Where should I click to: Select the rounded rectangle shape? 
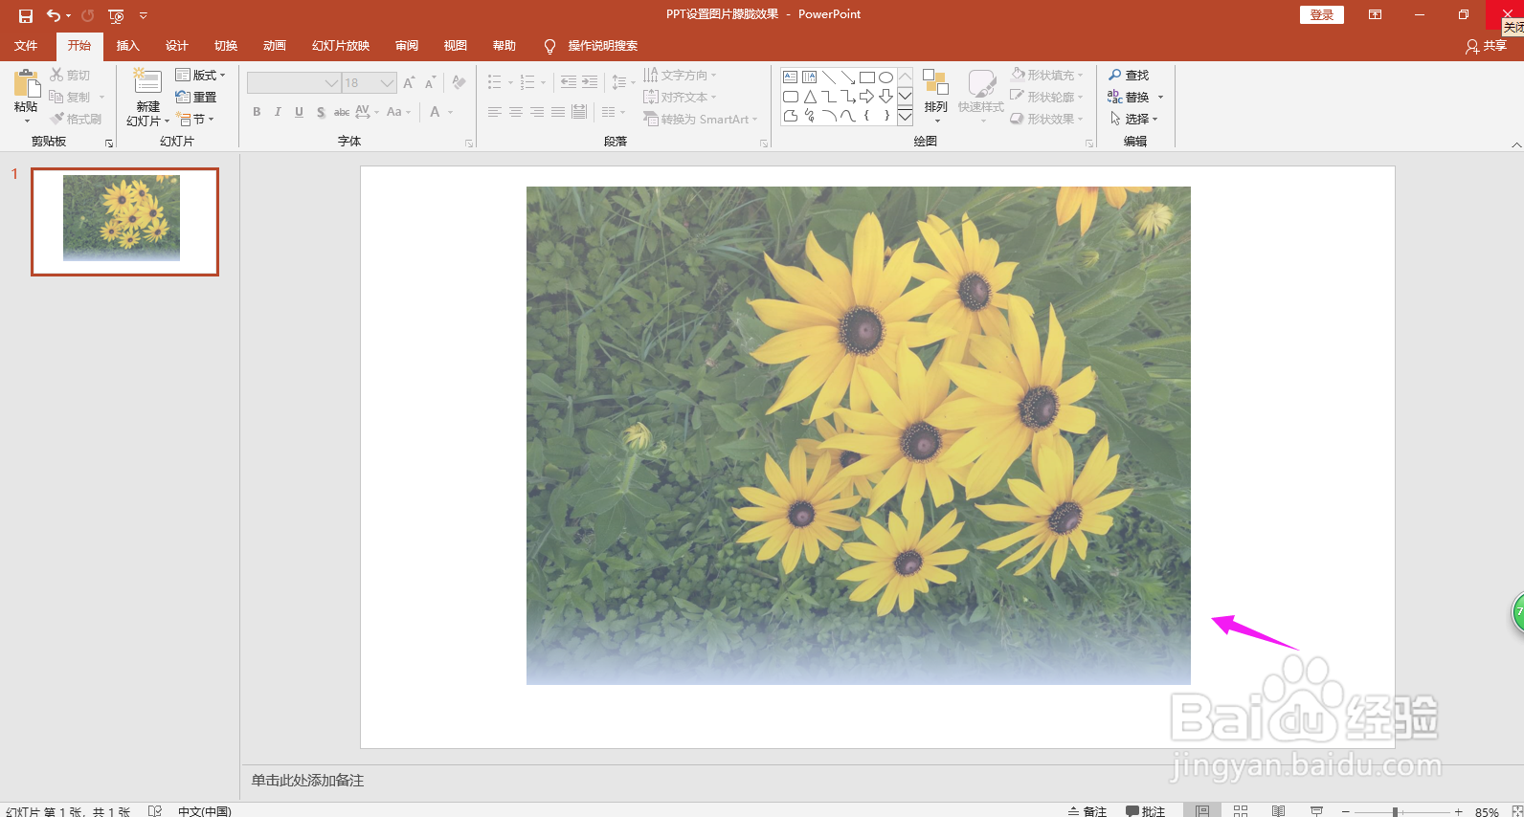pos(791,97)
